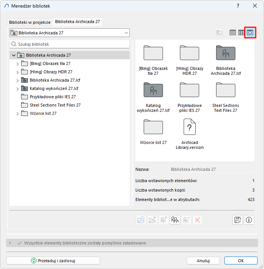Click Liczba wstawionych elementów label
The image size is (264, 269).
166,181
